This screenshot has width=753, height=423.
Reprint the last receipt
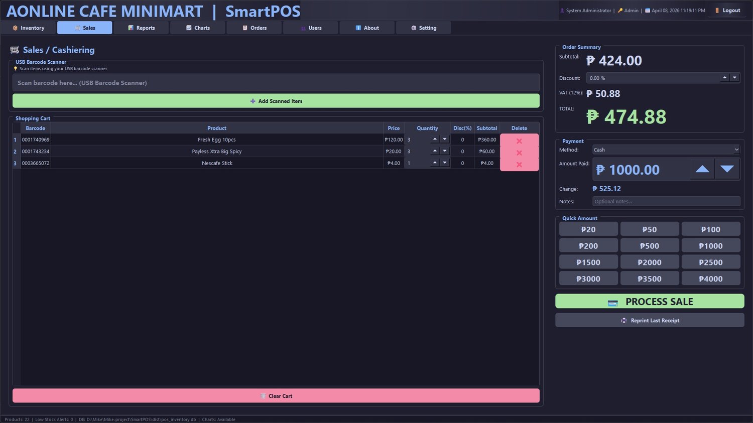650,320
